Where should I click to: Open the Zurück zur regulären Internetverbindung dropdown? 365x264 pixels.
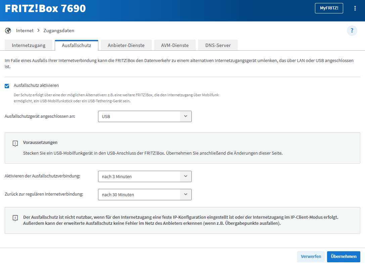[x=145, y=195]
